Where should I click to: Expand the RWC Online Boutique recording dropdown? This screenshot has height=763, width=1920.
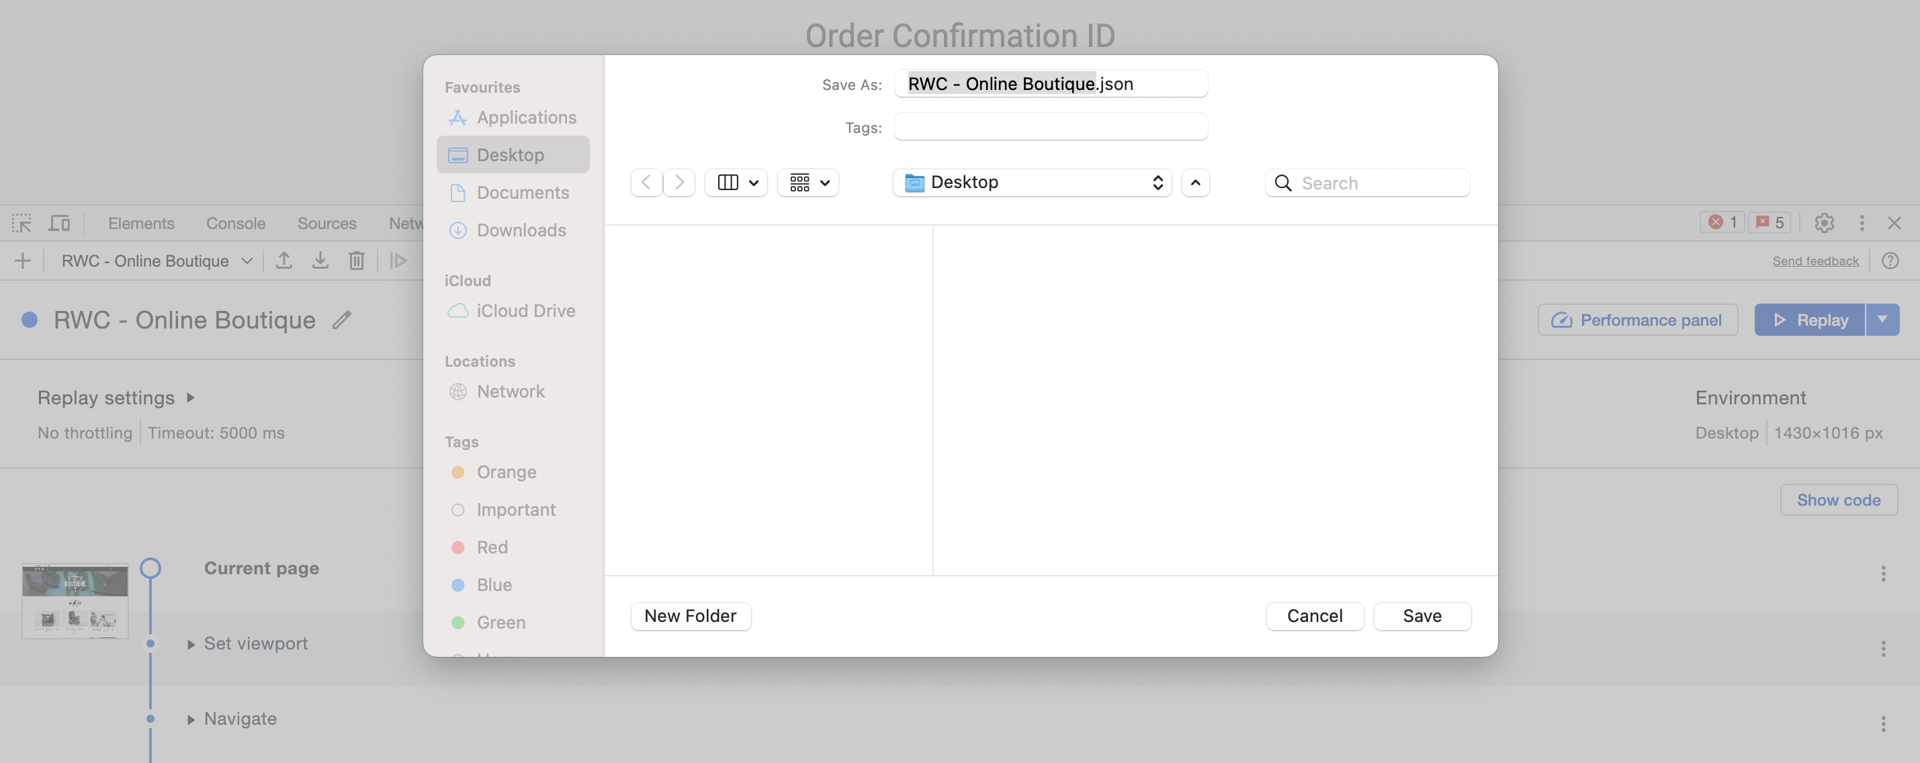(245, 260)
